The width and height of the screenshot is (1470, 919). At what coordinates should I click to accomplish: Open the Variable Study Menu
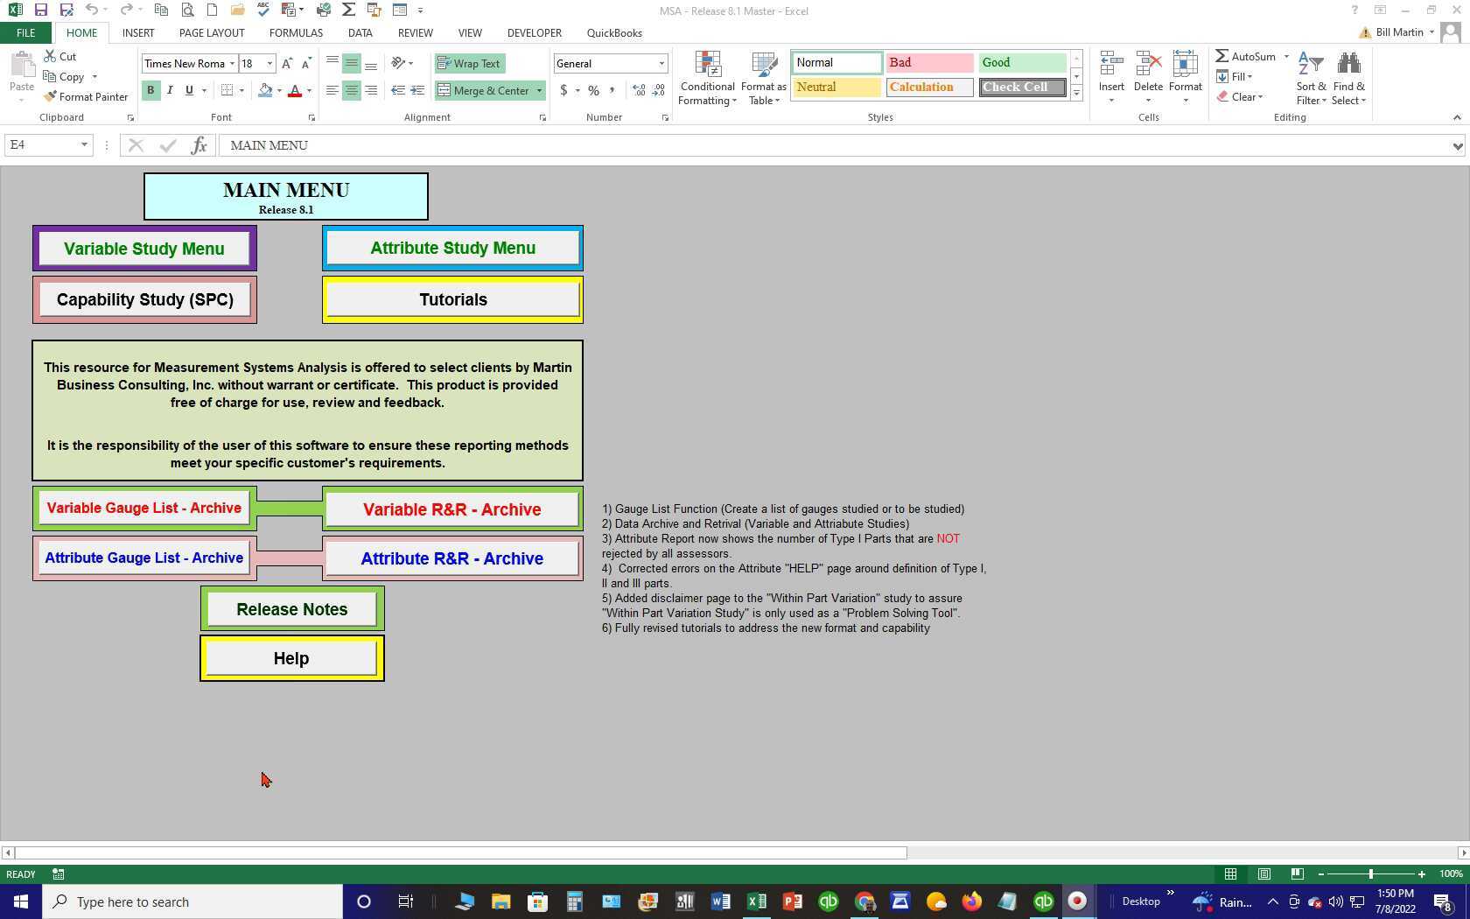click(144, 249)
